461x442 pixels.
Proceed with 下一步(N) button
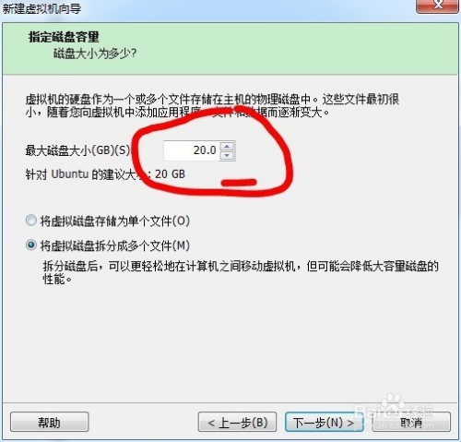point(324,422)
